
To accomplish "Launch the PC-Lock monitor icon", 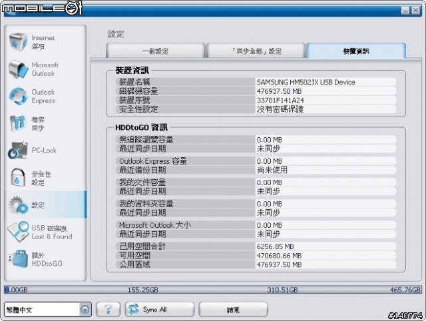I will (x=18, y=150).
